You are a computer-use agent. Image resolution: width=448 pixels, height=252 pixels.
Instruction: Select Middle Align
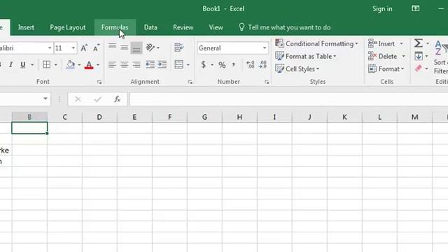[x=125, y=47]
